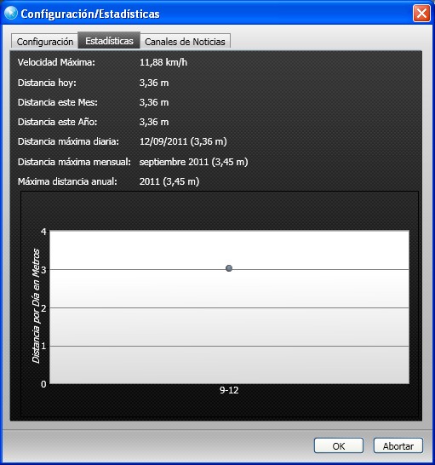Click the data point on the chart

[x=229, y=268]
